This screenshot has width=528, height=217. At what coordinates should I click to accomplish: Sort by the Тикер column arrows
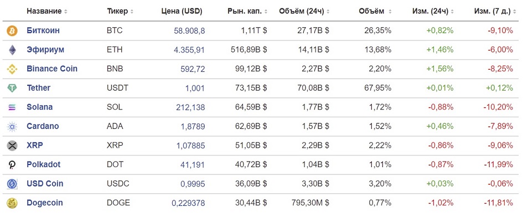click(132, 12)
